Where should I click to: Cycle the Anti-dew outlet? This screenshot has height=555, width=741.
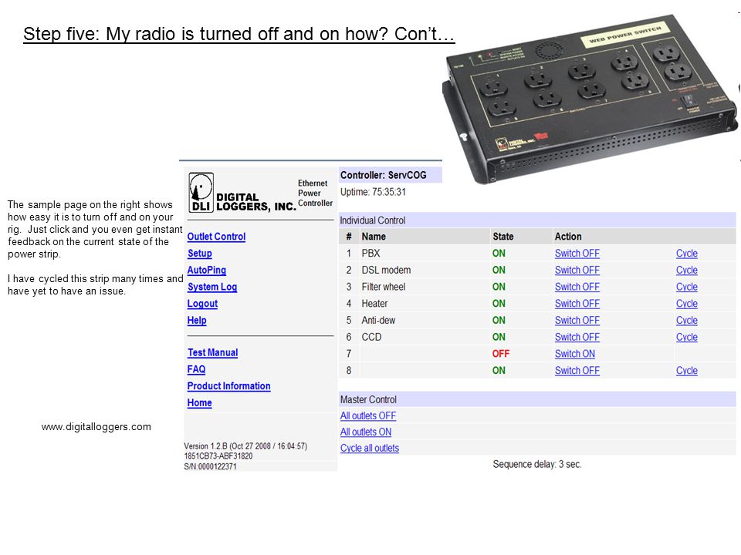point(687,321)
